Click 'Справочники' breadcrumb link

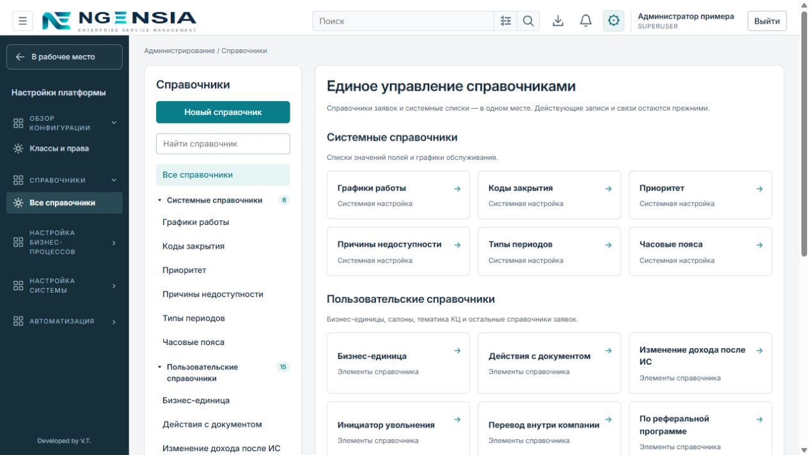pos(244,50)
